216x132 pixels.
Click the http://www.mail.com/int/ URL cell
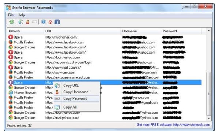click(x=63, y=67)
